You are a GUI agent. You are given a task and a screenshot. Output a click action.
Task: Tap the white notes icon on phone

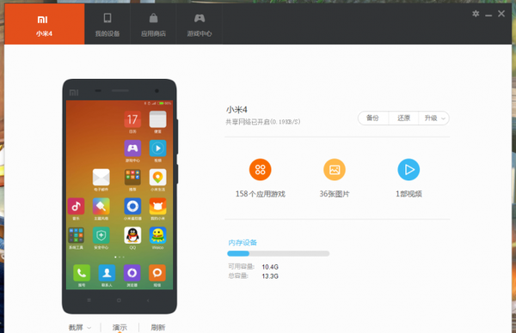coord(158,119)
